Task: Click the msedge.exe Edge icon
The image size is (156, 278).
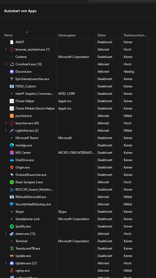Action: 12,145
